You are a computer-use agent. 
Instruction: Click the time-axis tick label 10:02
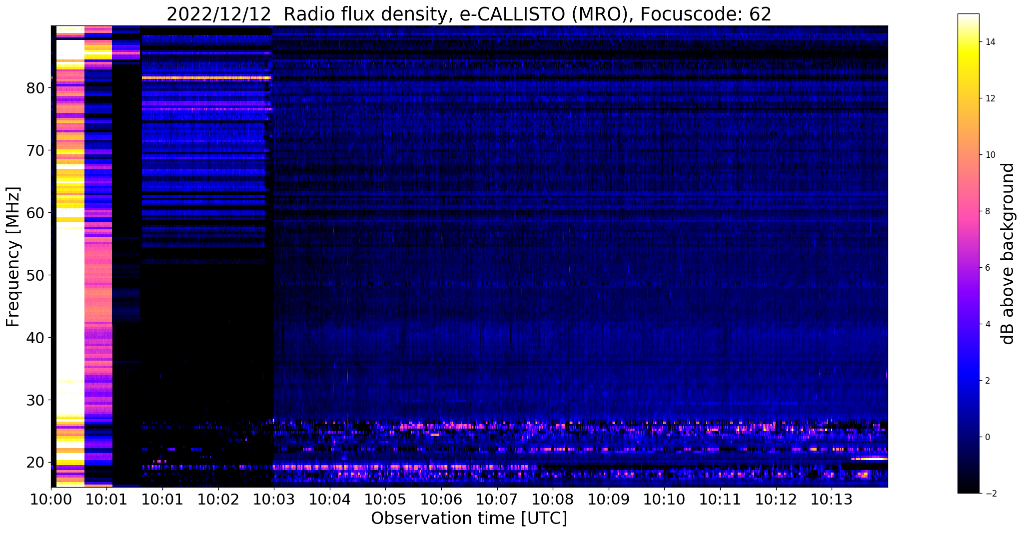(x=218, y=500)
